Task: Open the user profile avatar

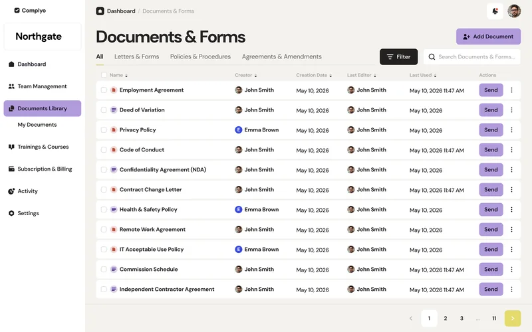Action: pyautogui.click(x=514, y=11)
